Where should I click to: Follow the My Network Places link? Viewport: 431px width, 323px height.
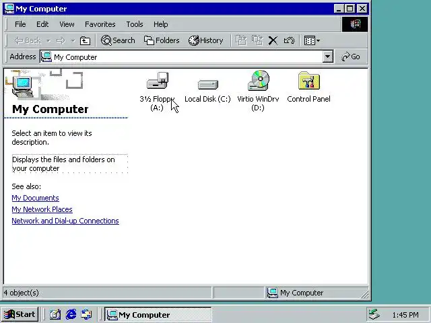(42, 209)
